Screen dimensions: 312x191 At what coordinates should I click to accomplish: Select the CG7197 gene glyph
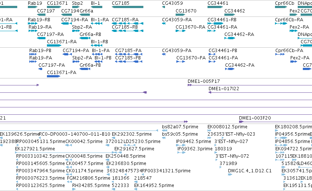coord(41,15)
